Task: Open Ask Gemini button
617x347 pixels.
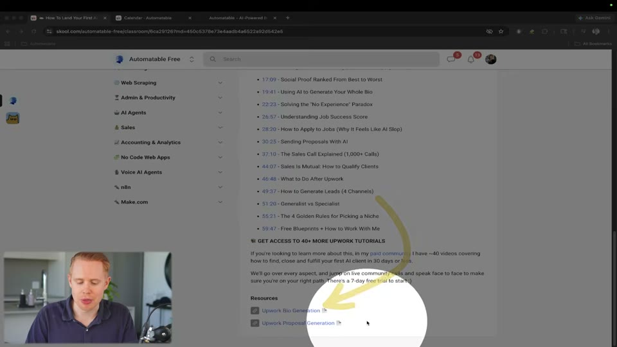Action: click(x=594, y=18)
